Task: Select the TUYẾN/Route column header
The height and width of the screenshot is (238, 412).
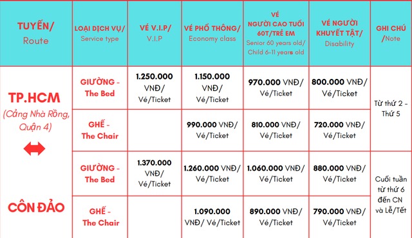Action: point(36,33)
